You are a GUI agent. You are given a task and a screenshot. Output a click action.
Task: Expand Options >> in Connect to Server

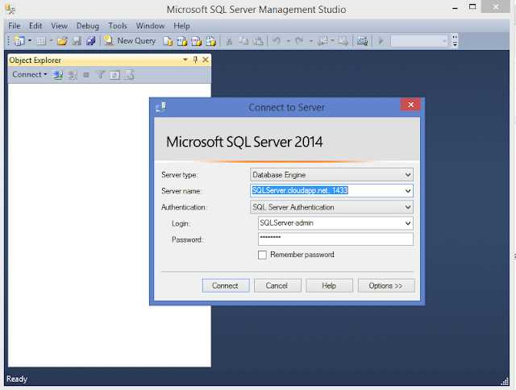coord(386,285)
